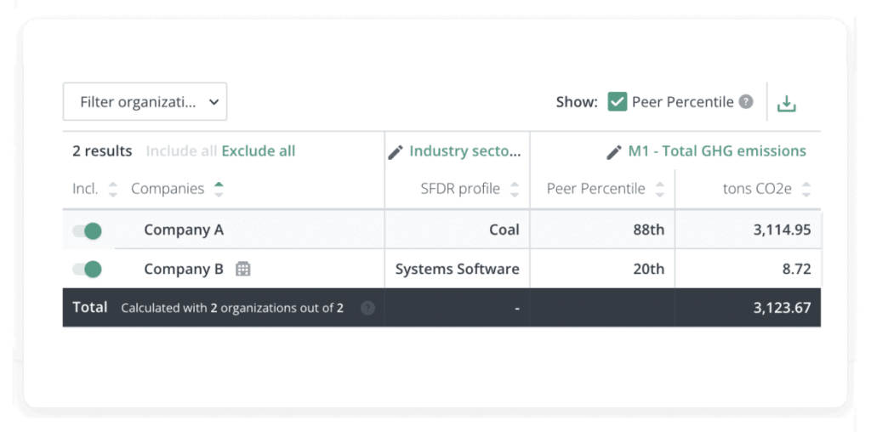Select the Company B name cell
871x432 pixels.
[184, 270]
